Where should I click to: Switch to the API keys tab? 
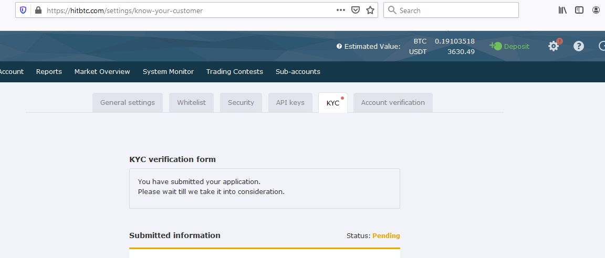[290, 102]
